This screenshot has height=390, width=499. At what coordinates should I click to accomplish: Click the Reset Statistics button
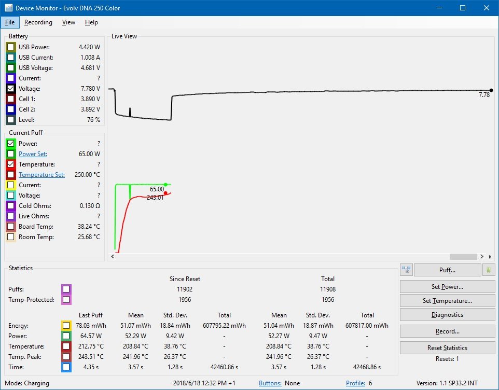pos(447,347)
